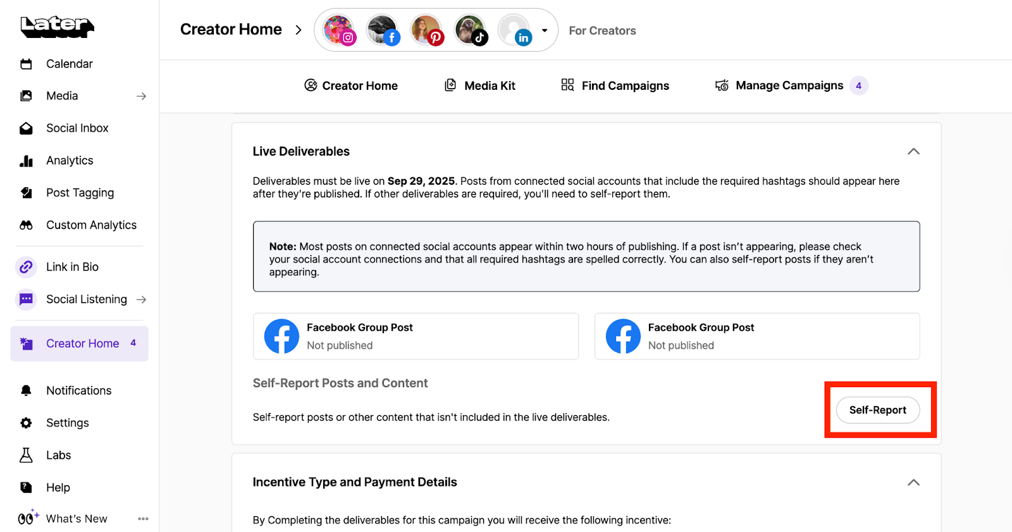Select the Instagram profile avatar

click(338, 30)
